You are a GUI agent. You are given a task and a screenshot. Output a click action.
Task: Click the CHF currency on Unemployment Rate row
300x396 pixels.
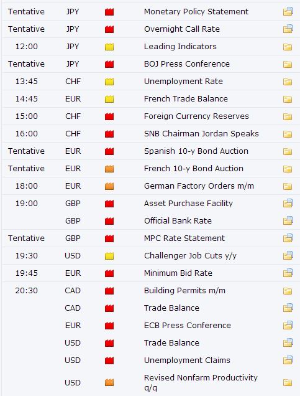pos(73,82)
